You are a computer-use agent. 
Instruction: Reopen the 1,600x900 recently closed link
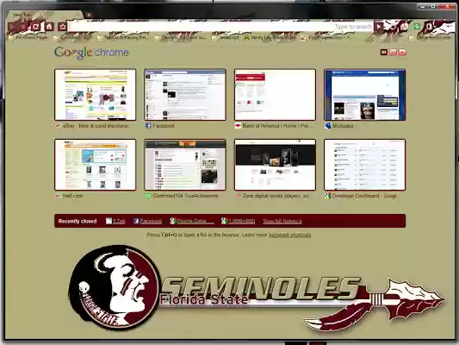coord(238,221)
